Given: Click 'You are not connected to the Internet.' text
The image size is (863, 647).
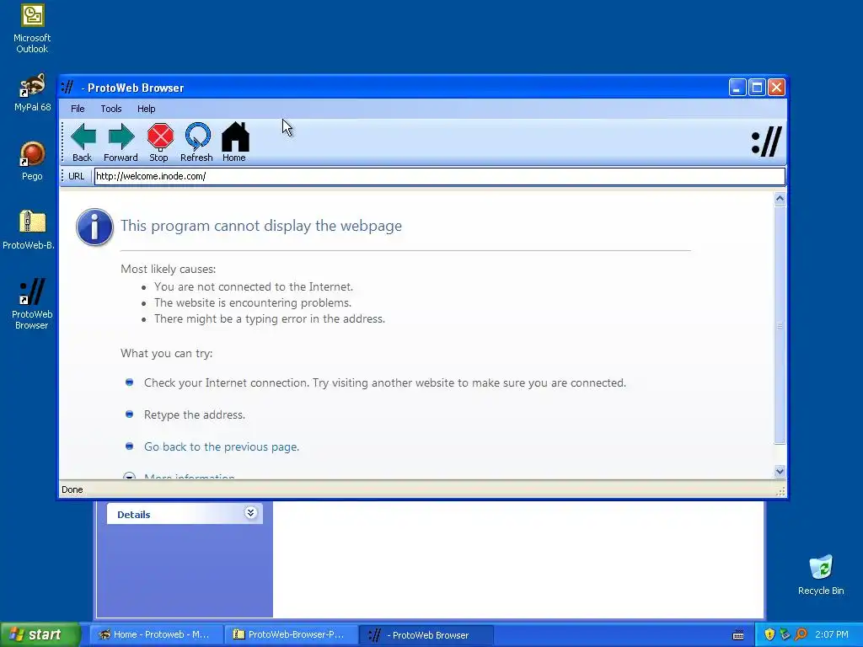Looking at the screenshot, I should tap(254, 287).
